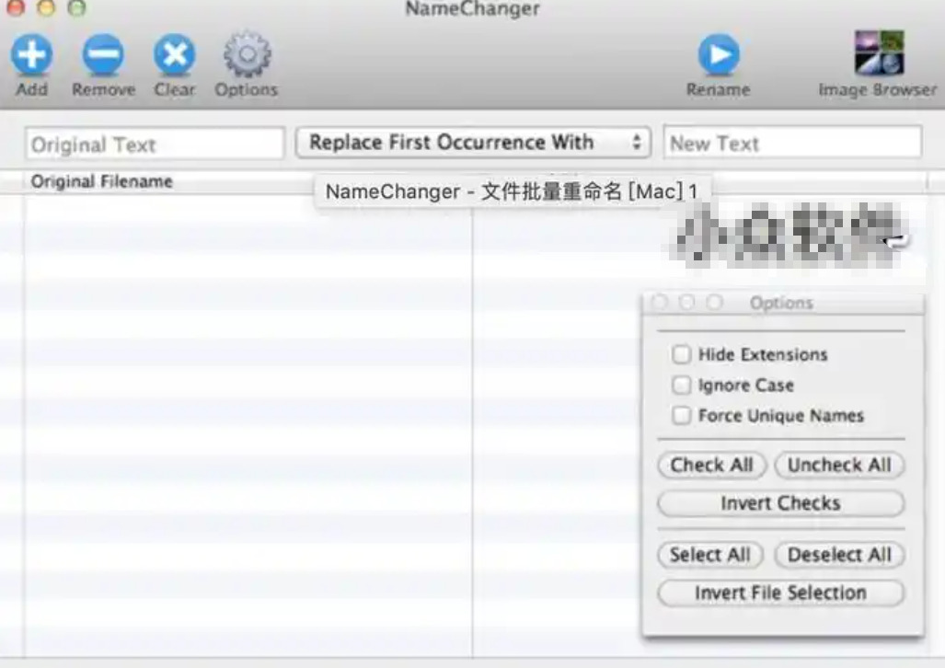The width and height of the screenshot is (945, 668).
Task: Click the Select All button
Action: pyautogui.click(x=710, y=555)
